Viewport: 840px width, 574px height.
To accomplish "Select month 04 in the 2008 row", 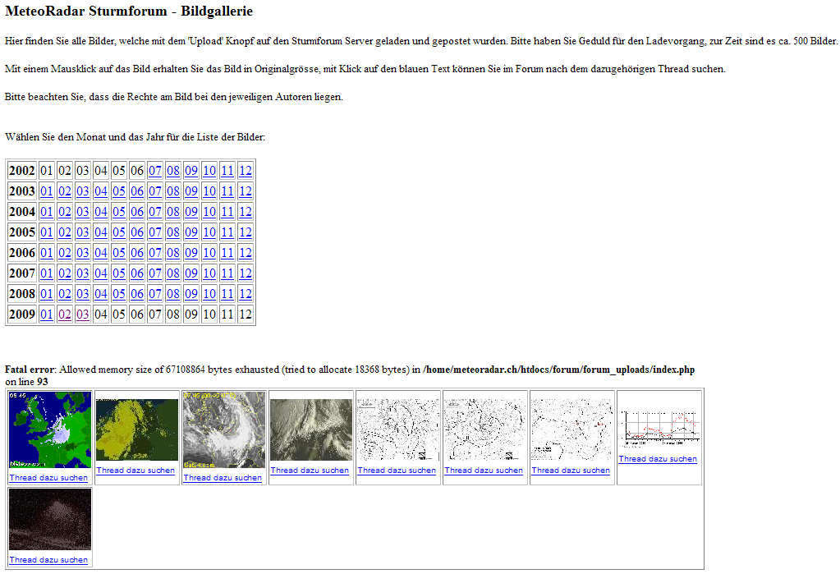I will pyautogui.click(x=101, y=294).
